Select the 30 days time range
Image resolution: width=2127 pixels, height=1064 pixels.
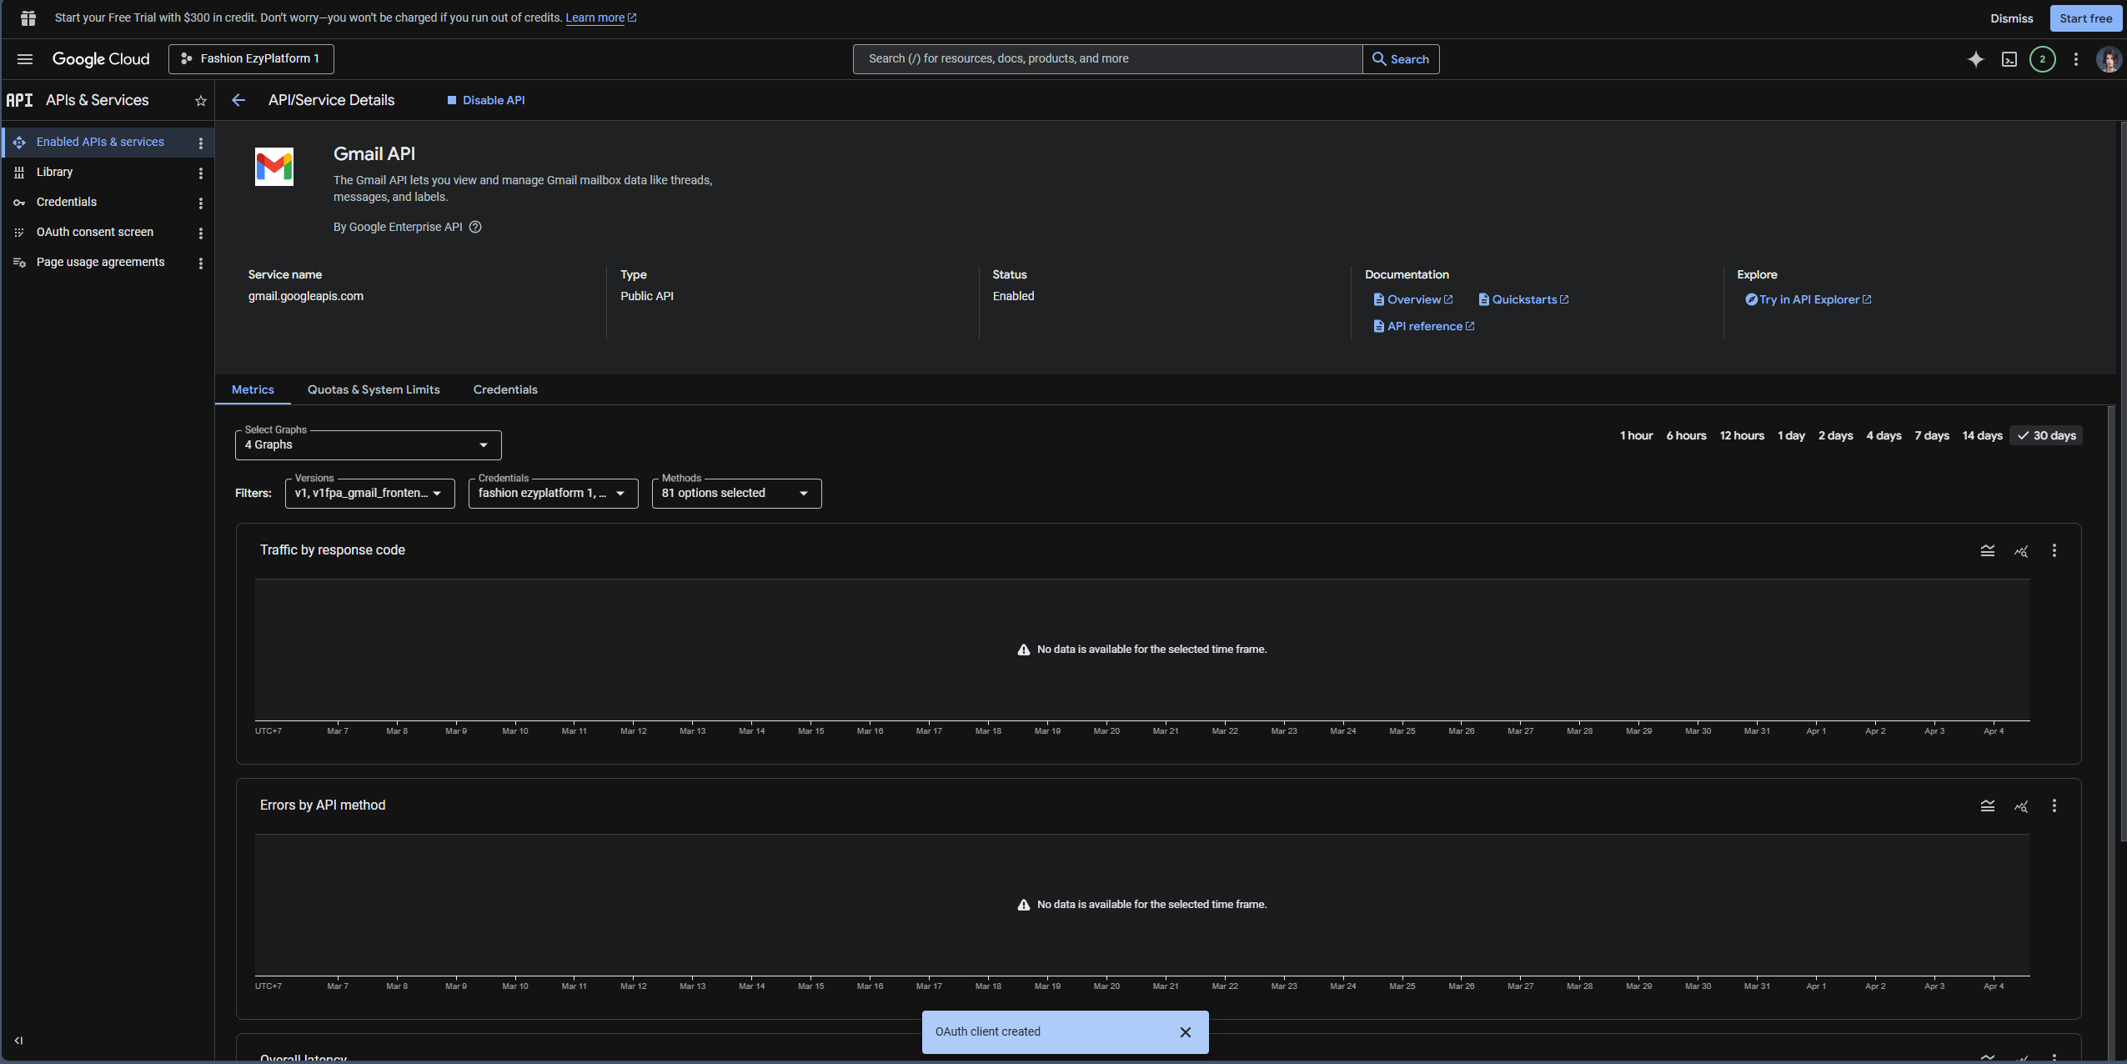(2046, 435)
